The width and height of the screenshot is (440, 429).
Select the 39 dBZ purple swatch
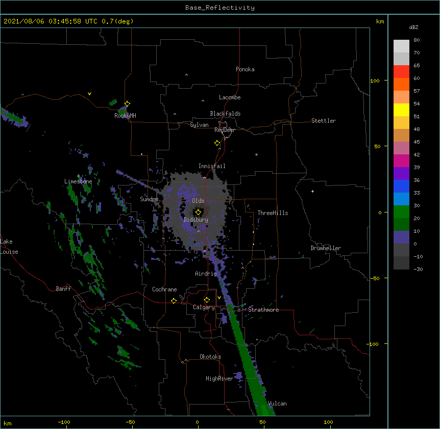point(401,174)
